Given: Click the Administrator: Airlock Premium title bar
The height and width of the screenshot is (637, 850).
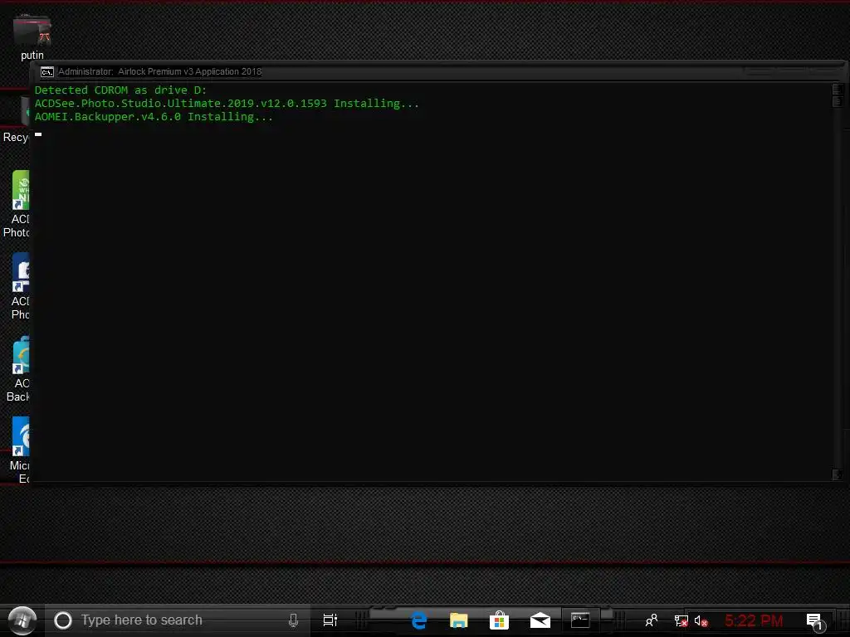Looking at the screenshot, I should 437,71.
